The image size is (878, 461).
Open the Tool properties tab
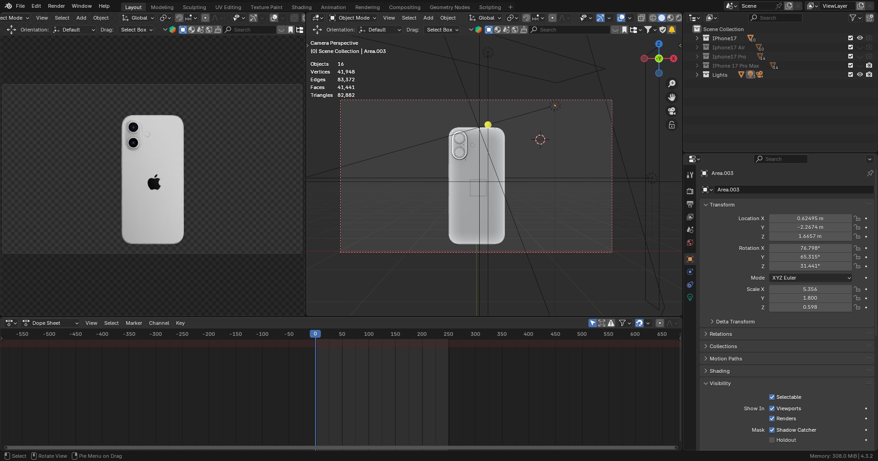[690, 175]
